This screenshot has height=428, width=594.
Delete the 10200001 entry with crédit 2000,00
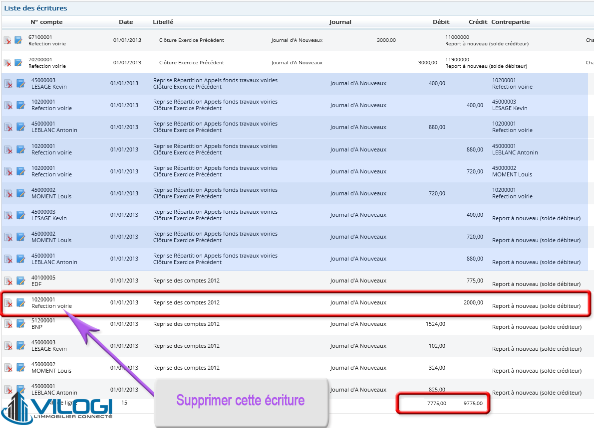[x=8, y=303]
